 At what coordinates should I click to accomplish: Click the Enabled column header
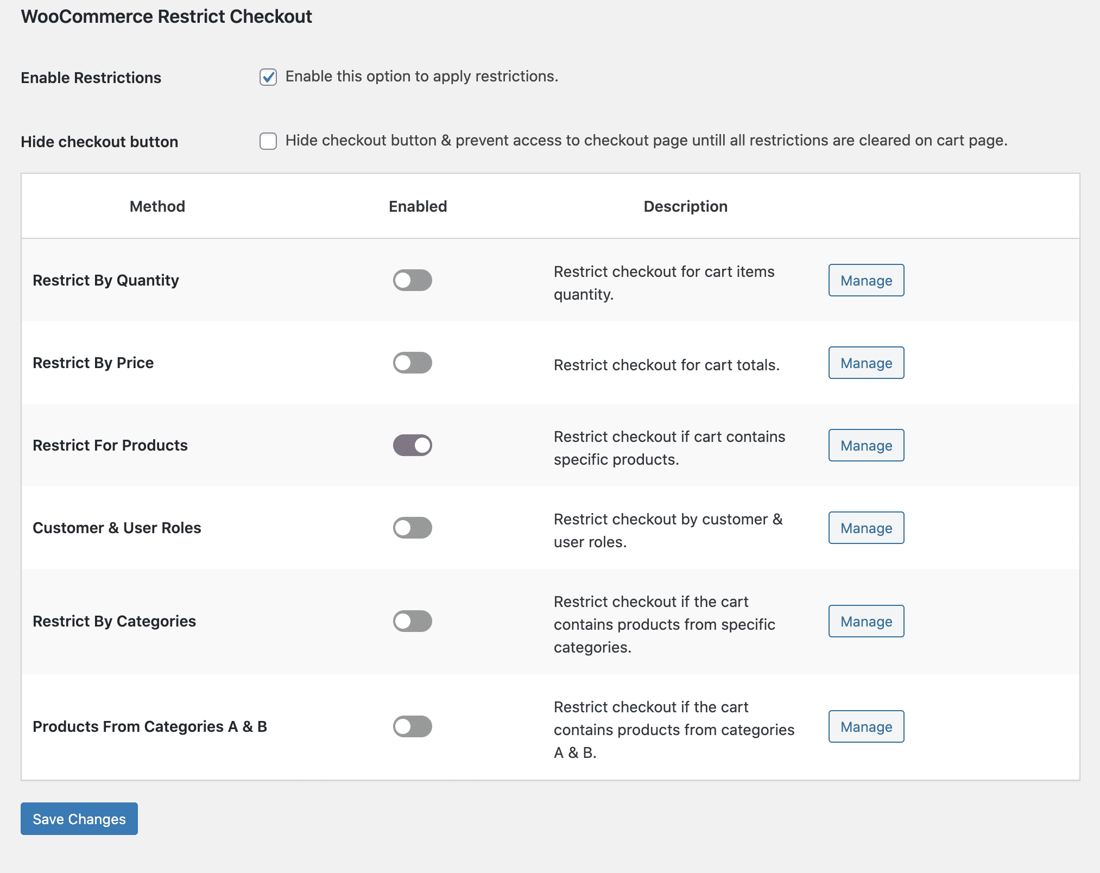[418, 206]
